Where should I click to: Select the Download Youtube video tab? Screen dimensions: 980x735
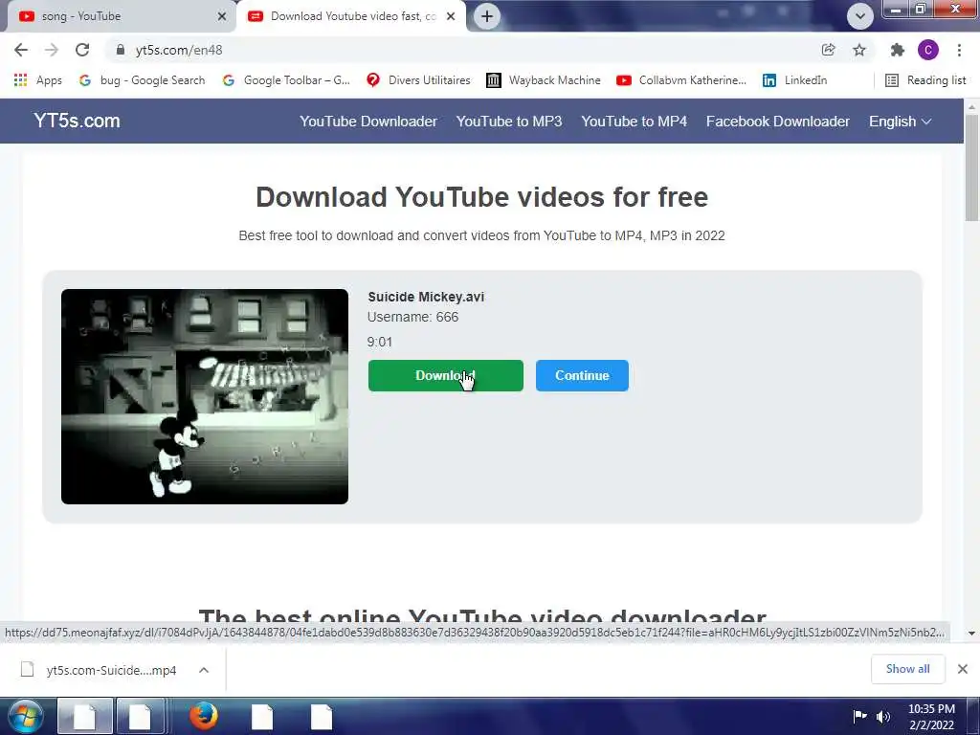[x=350, y=16]
